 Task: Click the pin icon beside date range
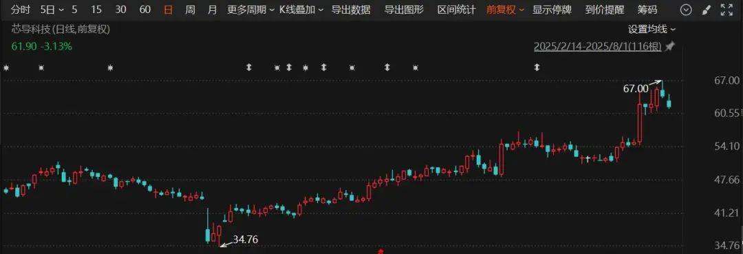669,46
